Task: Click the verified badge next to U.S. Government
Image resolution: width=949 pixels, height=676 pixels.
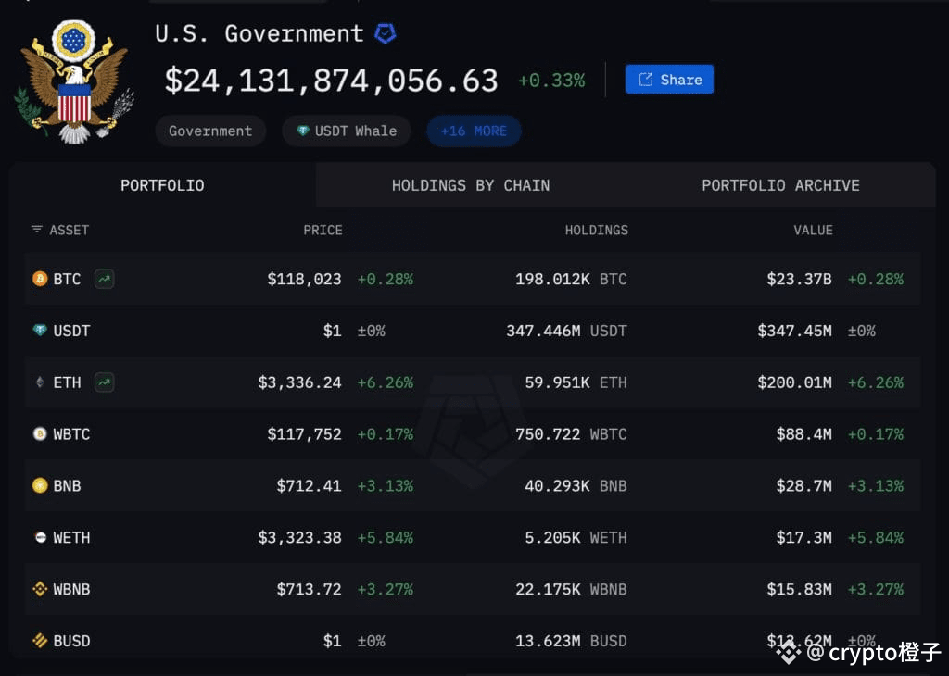Action: pos(385,33)
